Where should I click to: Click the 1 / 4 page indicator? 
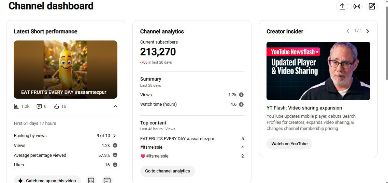pos(358,31)
